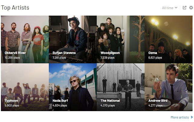Viewport: 194px width, 122px height.
Task: Select the Ozma artist thumbnail
Action: tap(169, 40)
